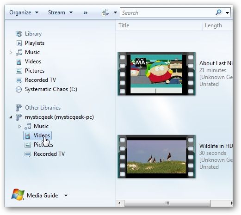Click the Windows logo Media Guide icon
241x215 pixels.
[18, 194]
